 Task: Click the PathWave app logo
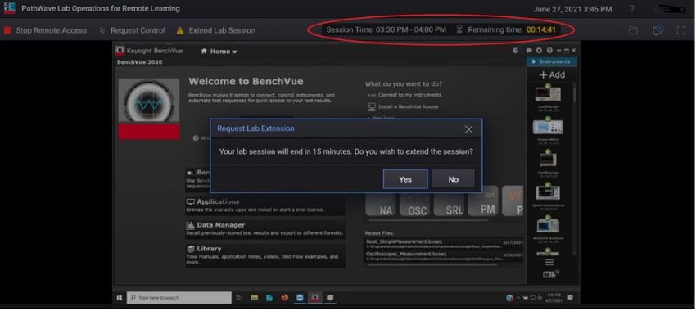(9, 8)
